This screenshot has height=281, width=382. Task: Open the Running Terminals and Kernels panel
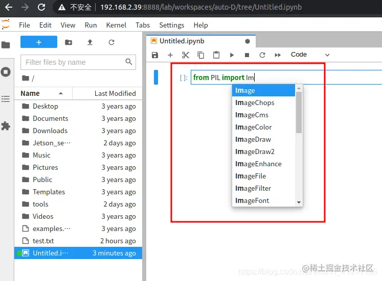click(6, 72)
